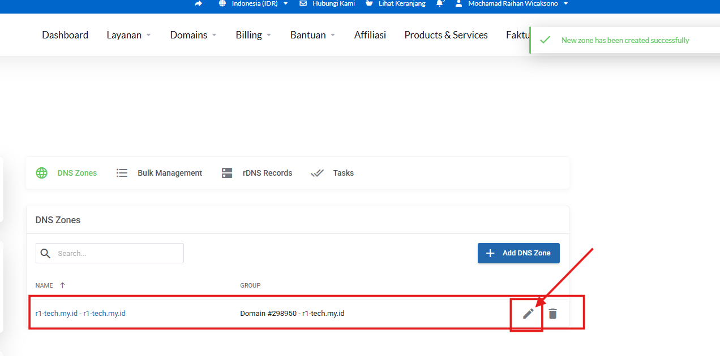Click the double-check icon beside Tasks
The width and height of the screenshot is (720, 356).
click(317, 173)
